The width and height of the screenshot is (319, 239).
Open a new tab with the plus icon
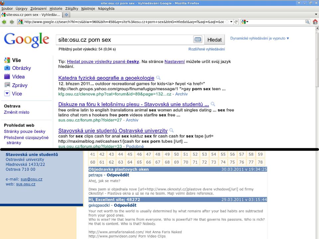tap(66, 15)
